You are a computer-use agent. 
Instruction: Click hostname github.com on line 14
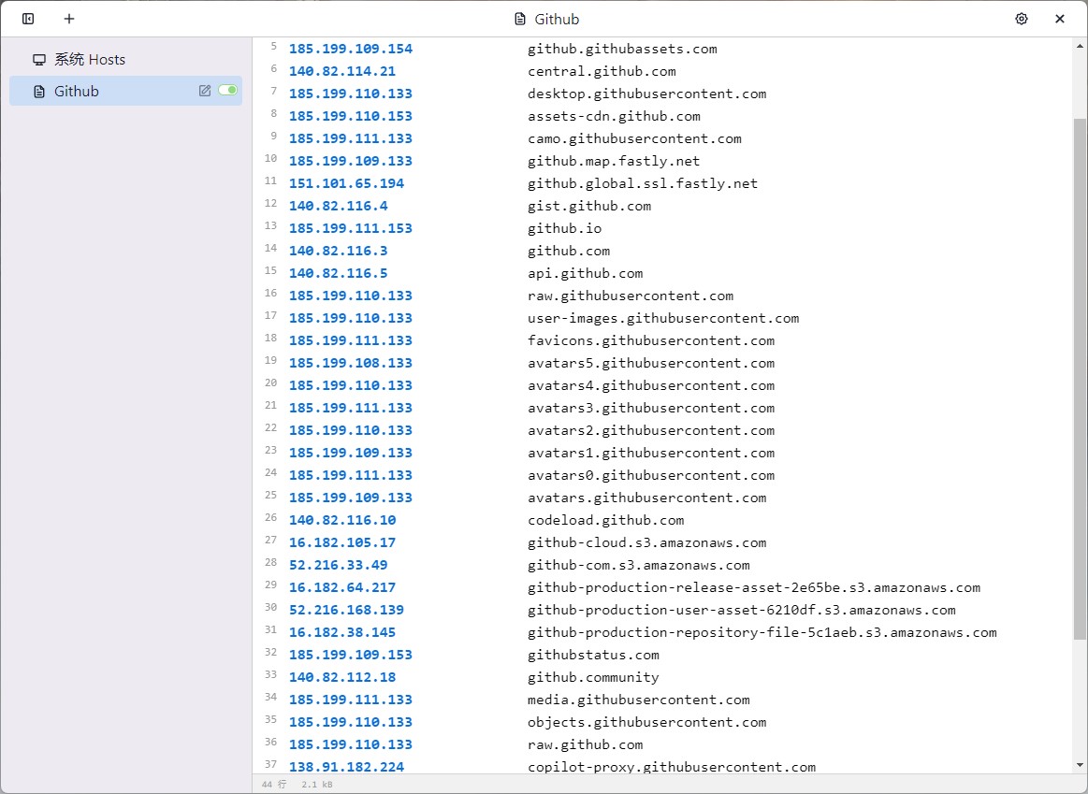[568, 251]
